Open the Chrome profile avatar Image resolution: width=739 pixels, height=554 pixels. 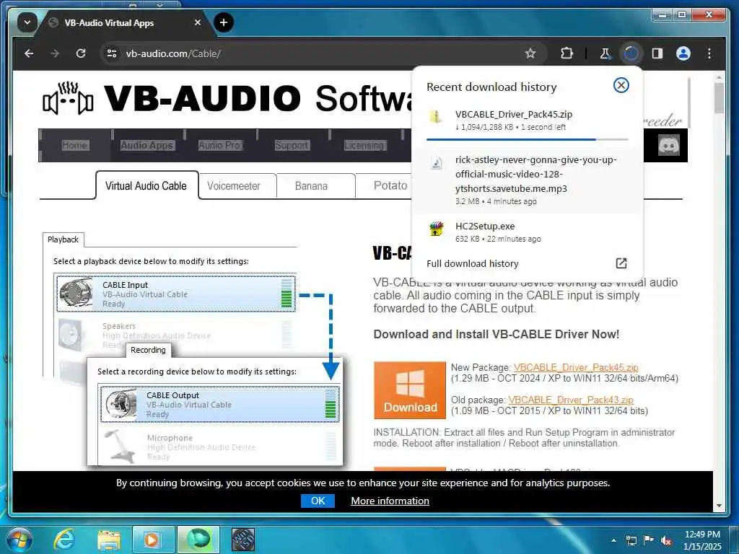[x=683, y=53]
